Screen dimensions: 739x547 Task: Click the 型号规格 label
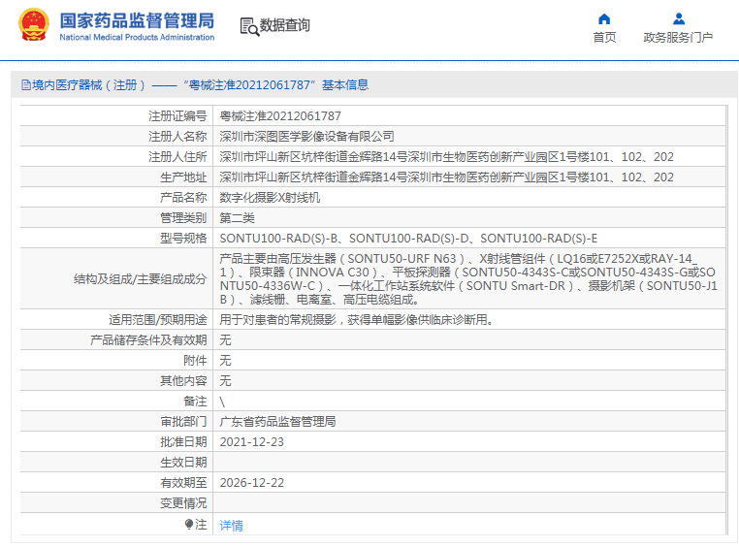183,238
